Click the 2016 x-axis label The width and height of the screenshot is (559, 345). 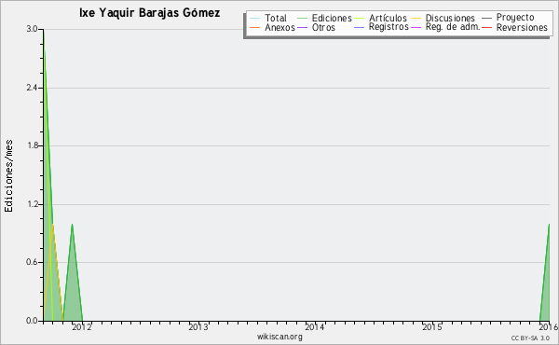pyautogui.click(x=549, y=326)
